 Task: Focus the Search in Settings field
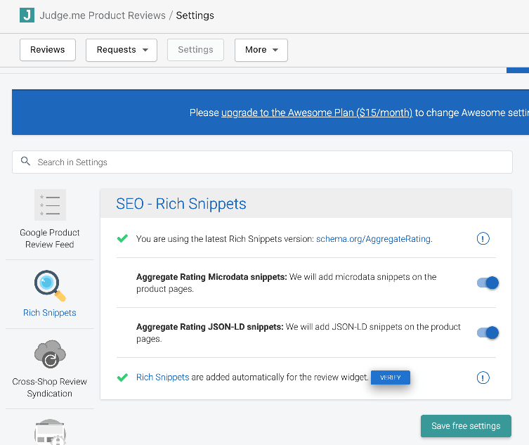pos(262,162)
